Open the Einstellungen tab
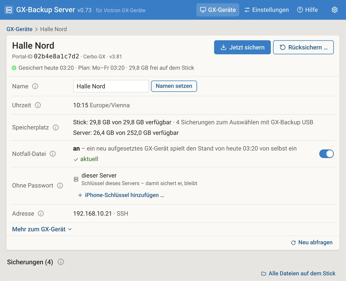The width and height of the screenshot is (346, 281). (x=266, y=10)
